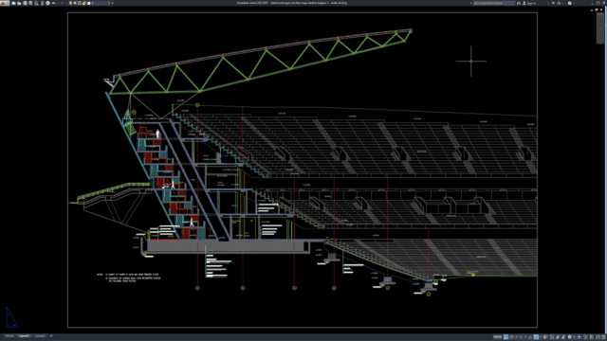Click the selection cycling icon in status bar

click(552, 337)
